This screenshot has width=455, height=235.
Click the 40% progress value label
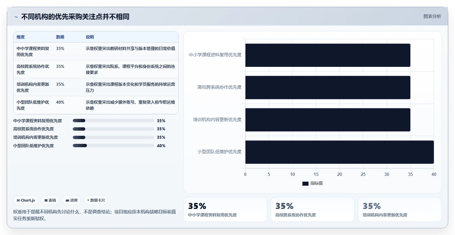click(x=161, y=146)
